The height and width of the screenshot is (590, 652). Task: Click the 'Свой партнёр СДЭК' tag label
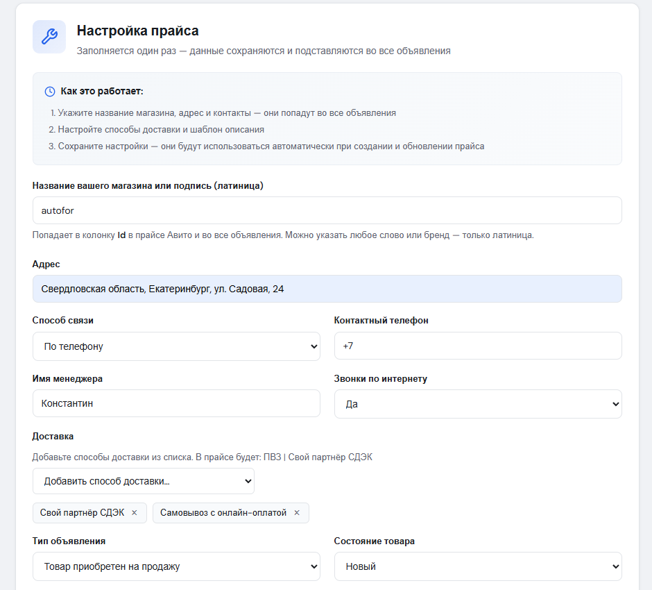click(82, 513)
